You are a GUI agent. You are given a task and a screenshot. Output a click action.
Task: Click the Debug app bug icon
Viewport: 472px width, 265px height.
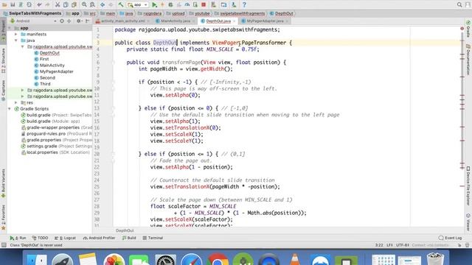tap(170, 4)
